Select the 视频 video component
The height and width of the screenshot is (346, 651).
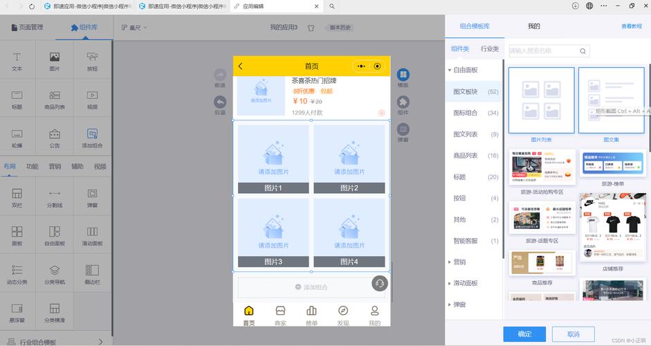tap(92, 99)
